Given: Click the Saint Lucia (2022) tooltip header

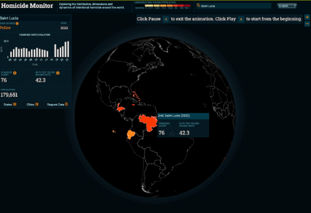Looking at the screenshot, I should point(183,116).
